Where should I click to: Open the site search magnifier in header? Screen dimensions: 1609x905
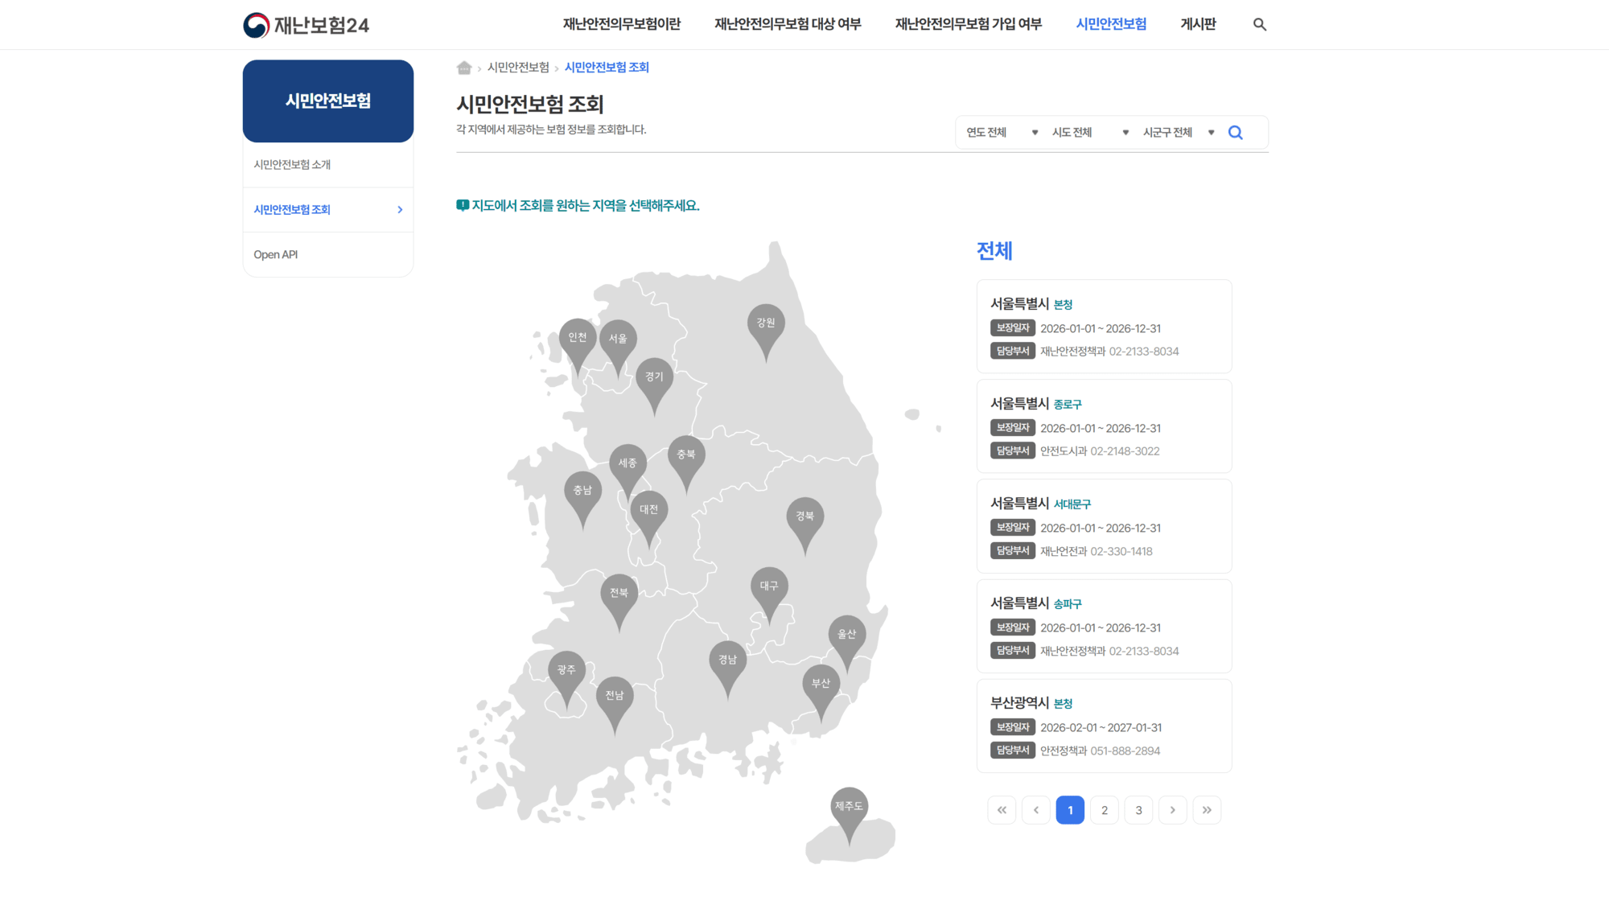point(1260,25)
